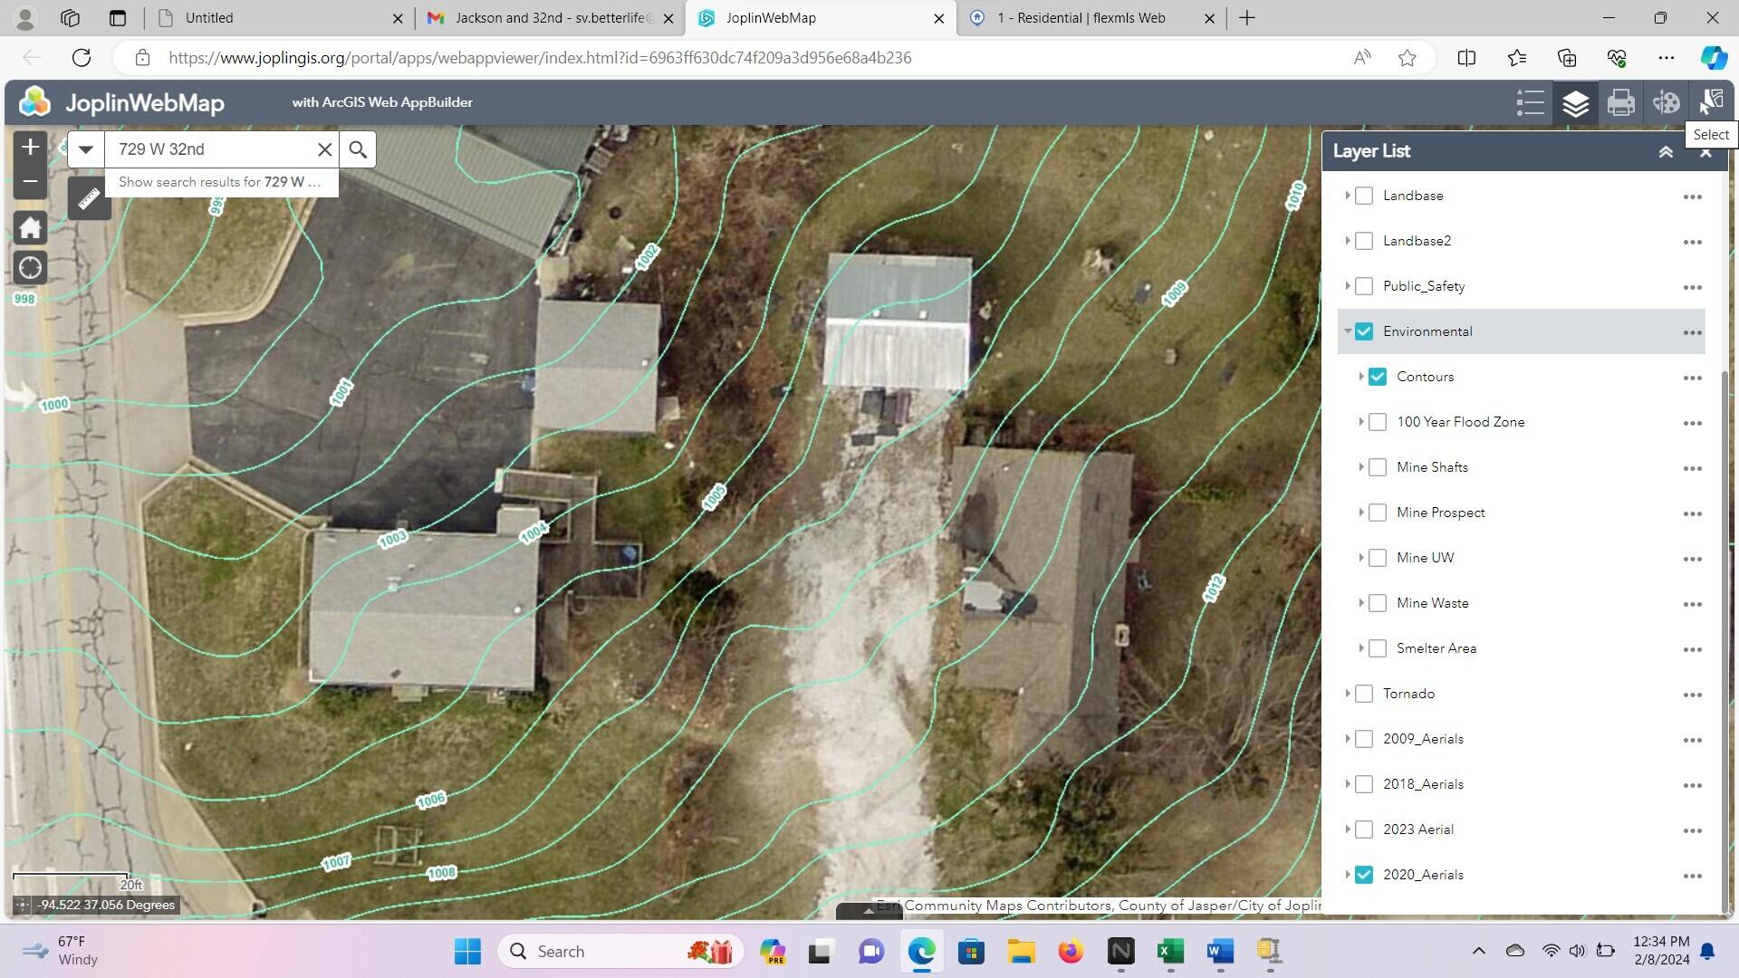The height and width of the screenshot is (978, 1739).
Task: Show search results for 729 W suggestion
Action: coord(220,182)
